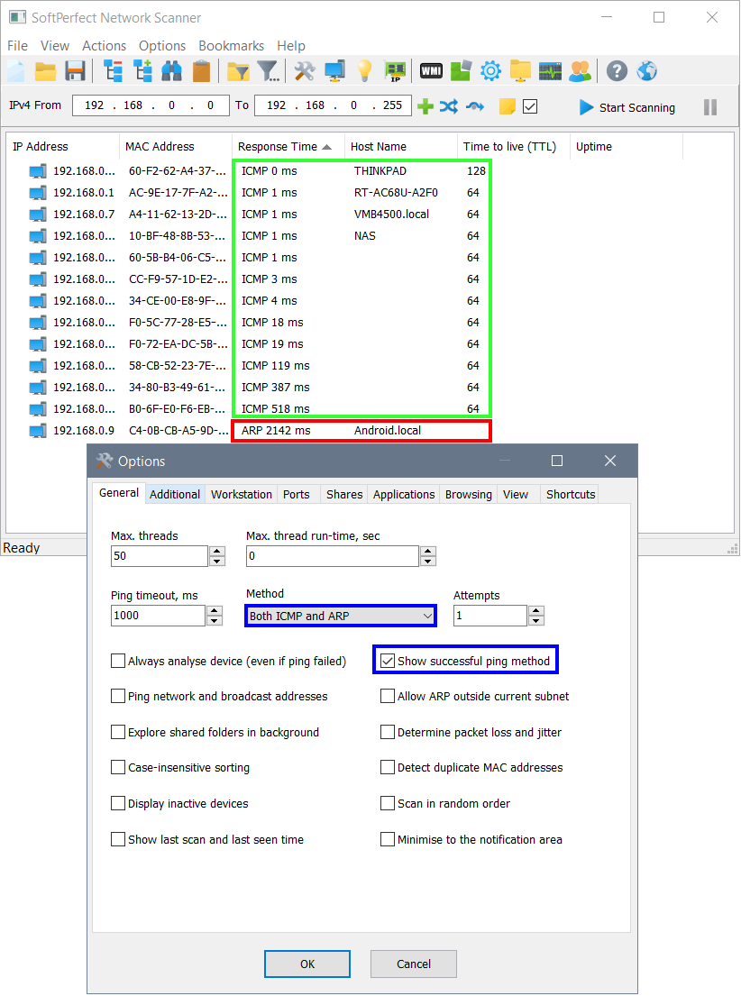Screen dimensions: 741x996
Task: Enable Explore shared folders in background
Action: coord(117,733)
